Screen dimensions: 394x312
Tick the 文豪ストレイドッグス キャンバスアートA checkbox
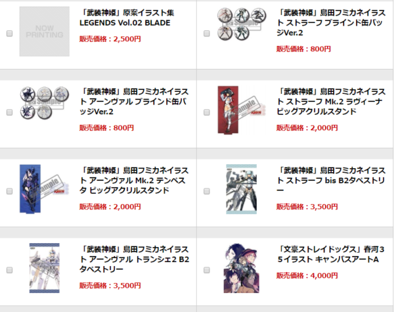pyautogui.click(x=207, y=270)
